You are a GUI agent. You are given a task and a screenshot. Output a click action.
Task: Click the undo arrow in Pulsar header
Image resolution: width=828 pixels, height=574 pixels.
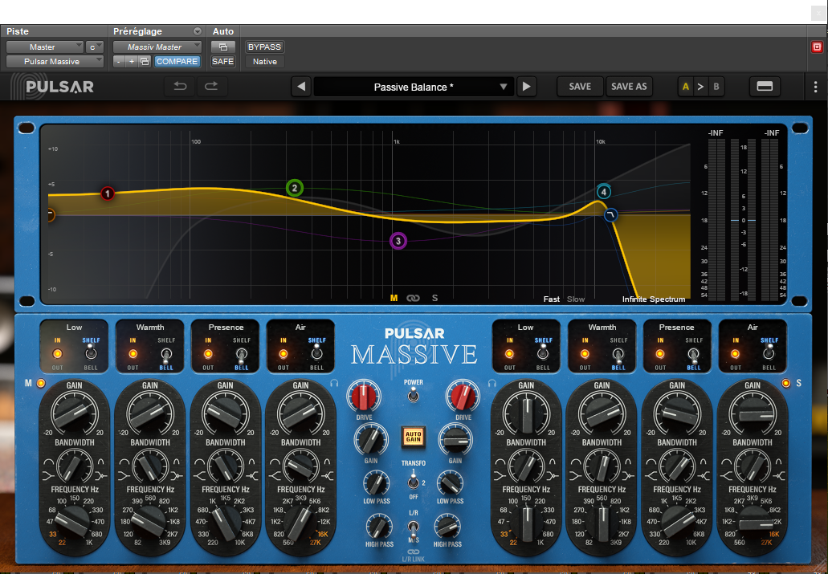[x=180, y=87]
